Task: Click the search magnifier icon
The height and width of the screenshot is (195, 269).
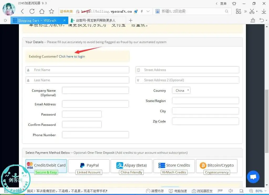Action: tap(227, 11)
